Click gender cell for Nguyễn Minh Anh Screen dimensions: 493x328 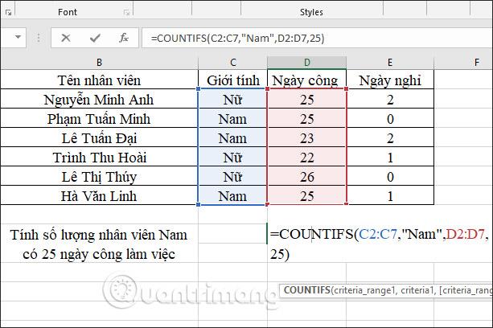click(232, 99)
